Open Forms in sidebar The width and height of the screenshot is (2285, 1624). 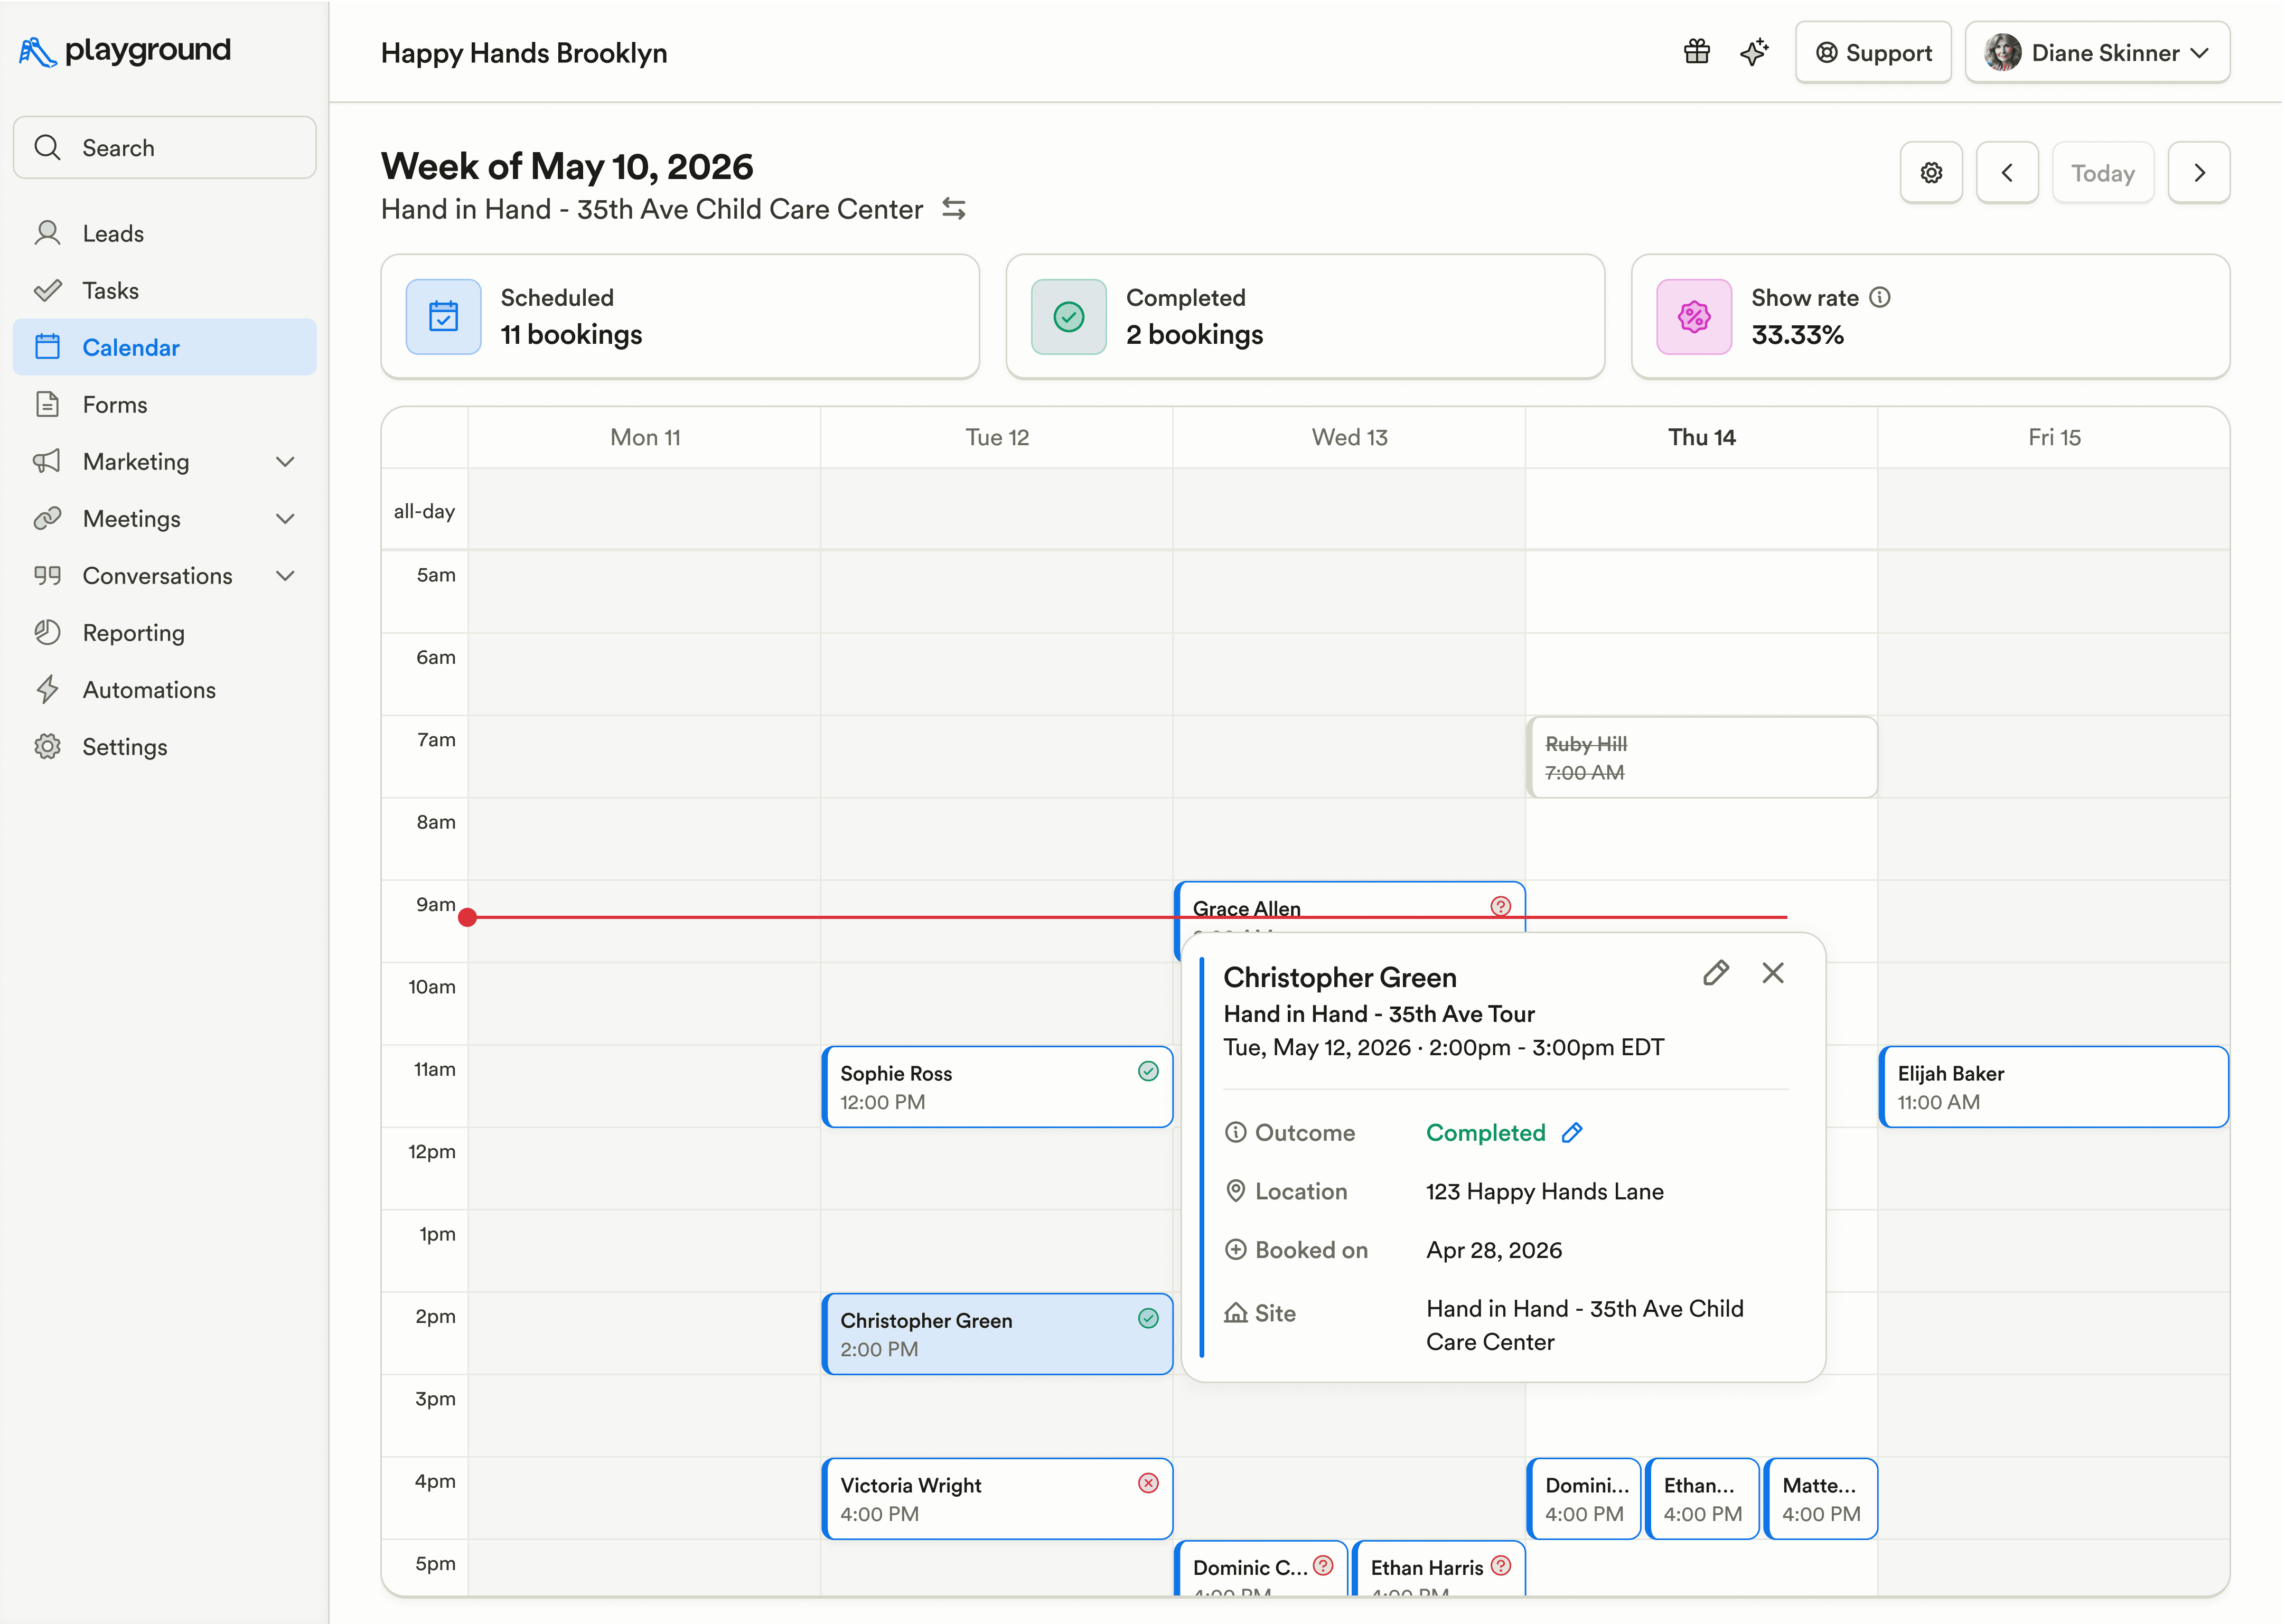165,405
